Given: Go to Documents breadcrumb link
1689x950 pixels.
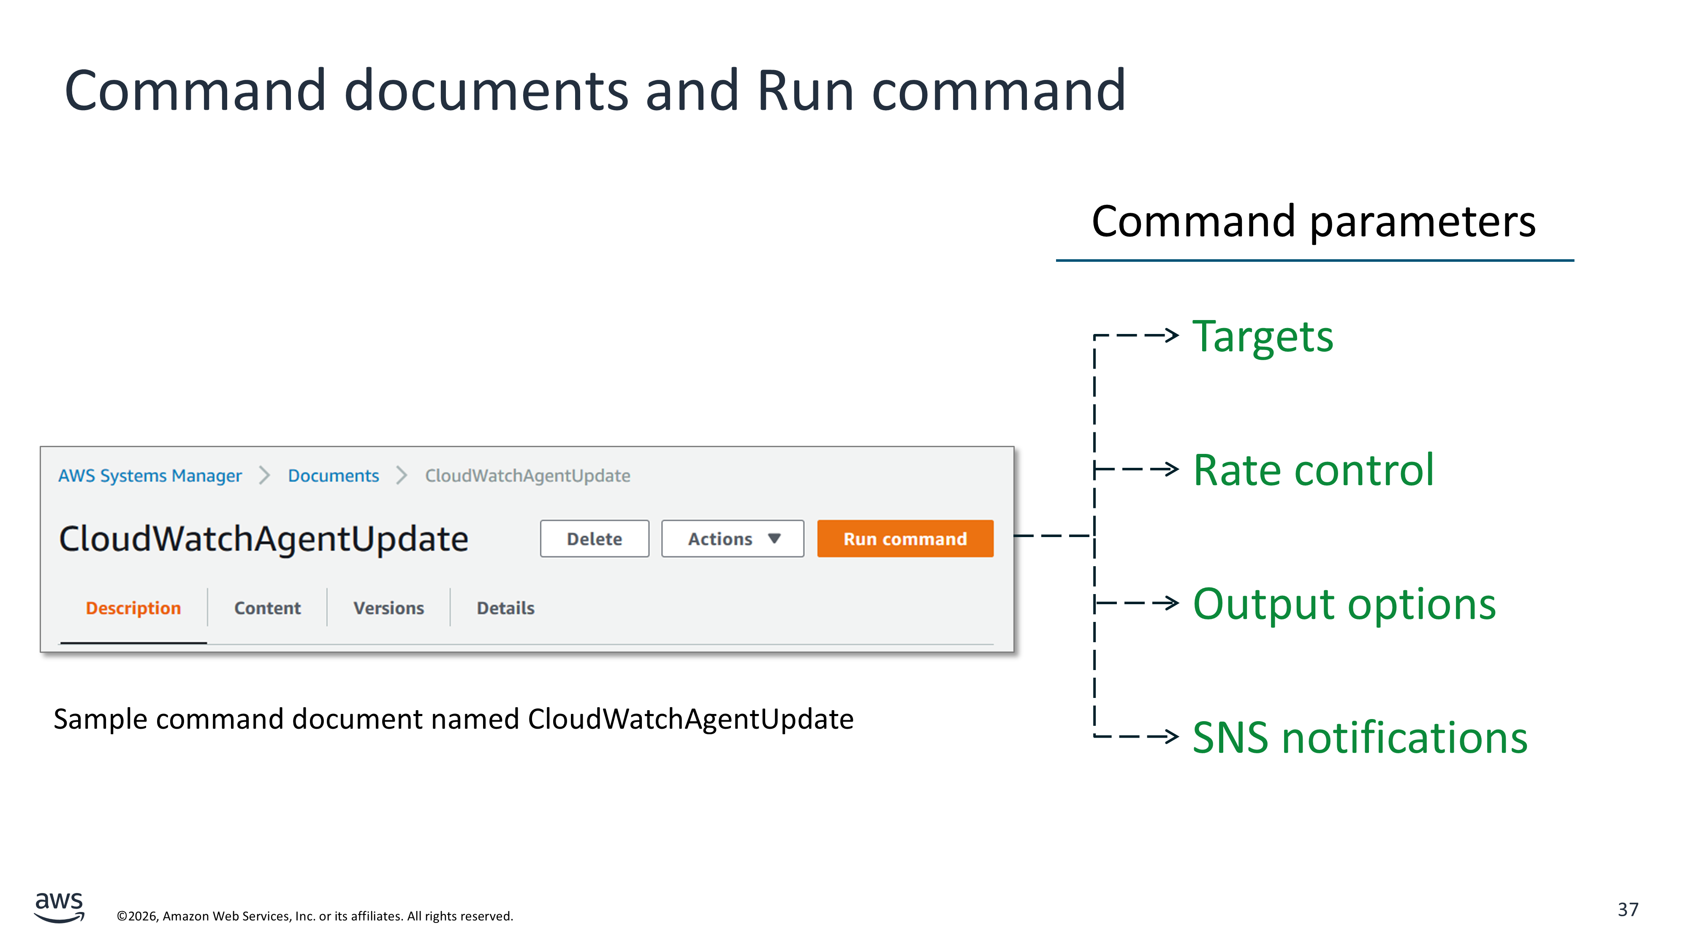Looking at the screenshot, I should click(333, 476).
